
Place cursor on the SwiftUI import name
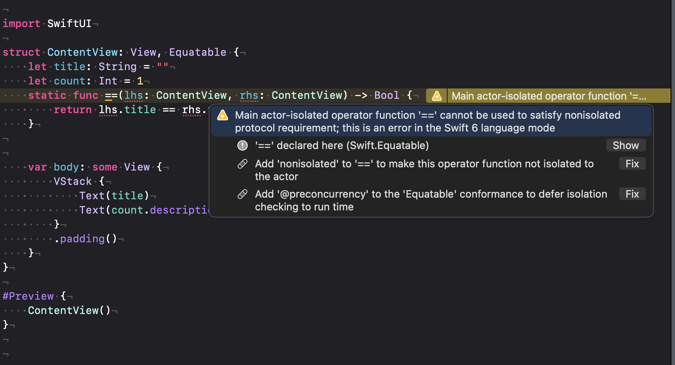(69, 24)
